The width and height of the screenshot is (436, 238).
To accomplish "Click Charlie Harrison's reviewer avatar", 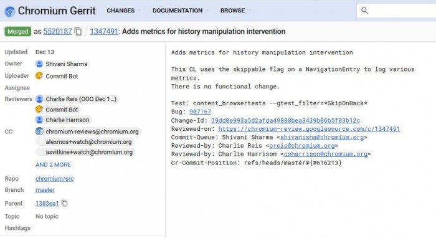I will (39, 120).
